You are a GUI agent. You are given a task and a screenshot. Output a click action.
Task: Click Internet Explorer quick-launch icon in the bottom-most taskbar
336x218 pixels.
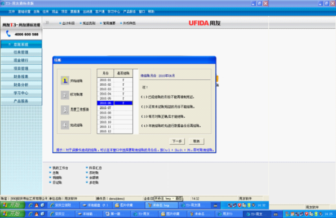(30, 213)
